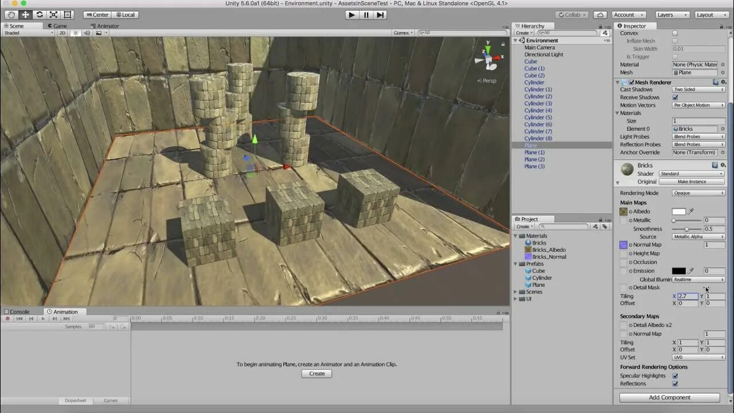Collapse the Materials folder in Project
Image resolution: width=734 pixels, height=413 pixels.
click(516, 236)
